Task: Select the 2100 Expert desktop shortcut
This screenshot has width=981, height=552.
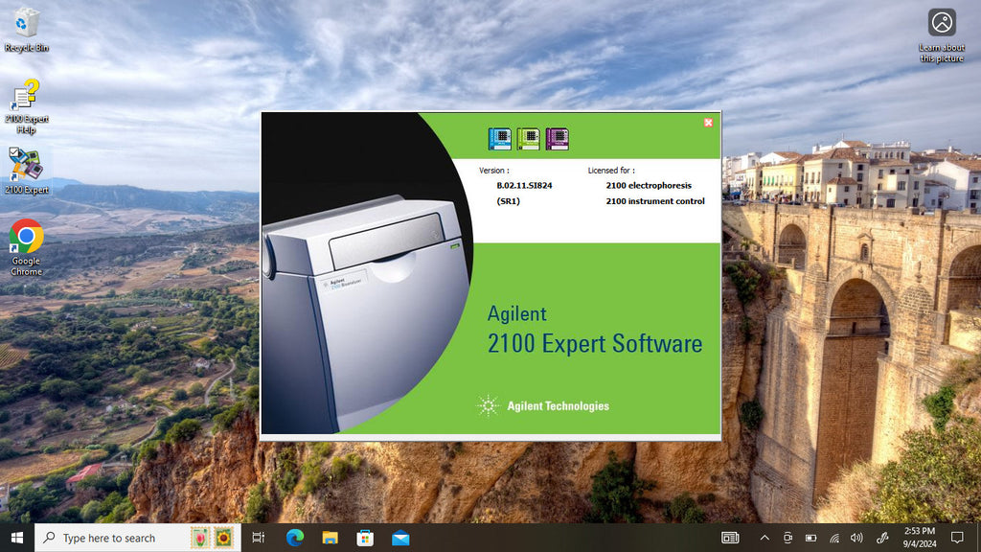Action: click(x=26, y=171)
